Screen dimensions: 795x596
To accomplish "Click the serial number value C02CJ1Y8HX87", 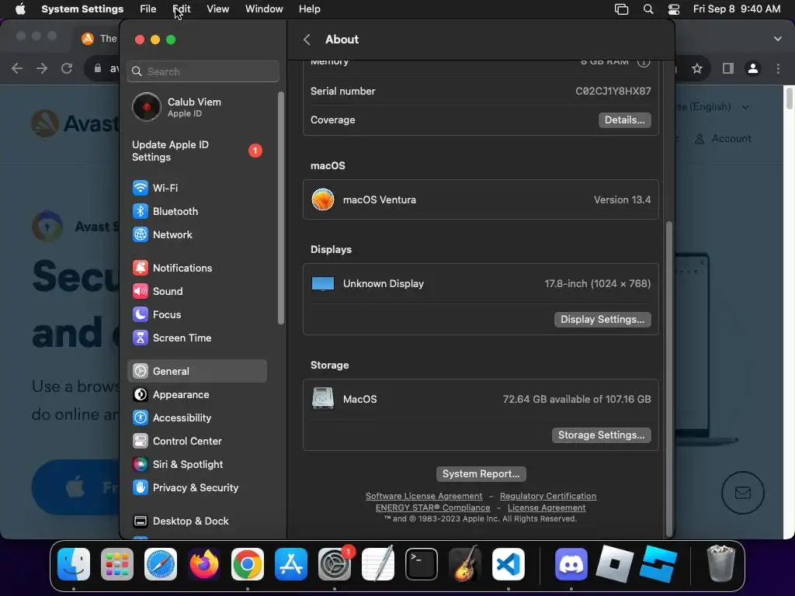I will [x=613, y=92].
